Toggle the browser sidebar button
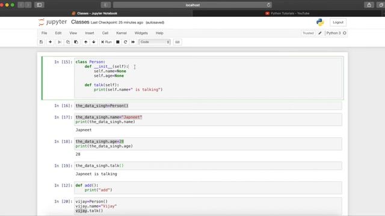The image size is (385, 216). coord(39,5)
